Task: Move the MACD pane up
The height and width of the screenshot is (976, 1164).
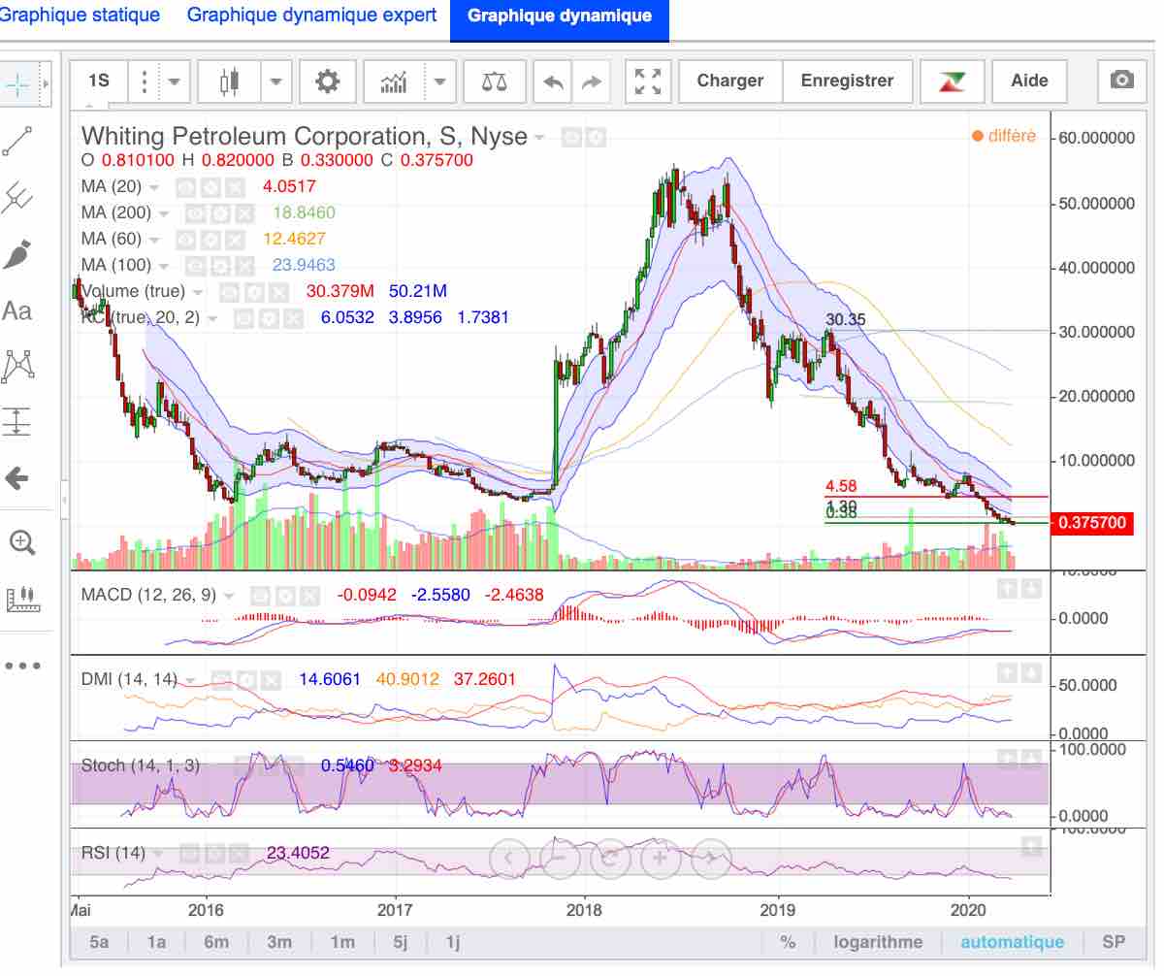Action: pyautogui.click(x=1007, y=588)
